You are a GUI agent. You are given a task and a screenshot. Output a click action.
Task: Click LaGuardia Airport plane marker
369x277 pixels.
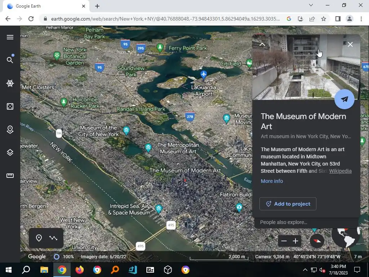click(x=204, y=74)
